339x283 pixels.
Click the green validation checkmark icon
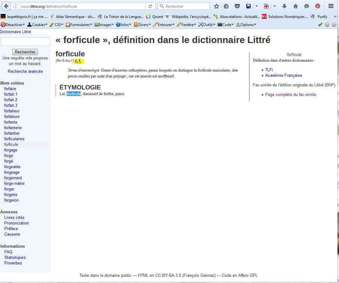320,25
